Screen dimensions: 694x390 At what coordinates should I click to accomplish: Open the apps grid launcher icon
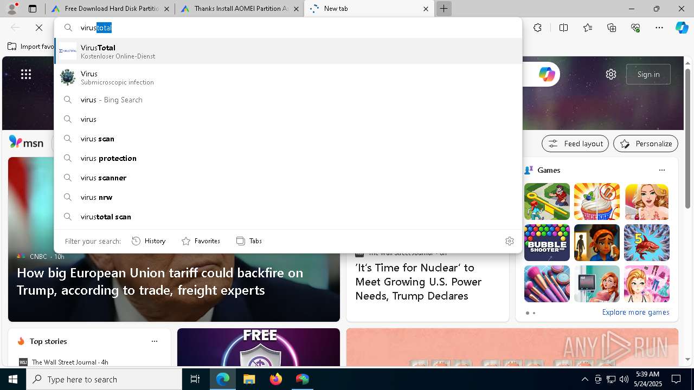point(26,74)
